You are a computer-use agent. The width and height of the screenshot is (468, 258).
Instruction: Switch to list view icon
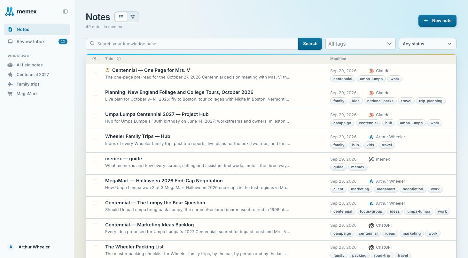pyautogui.click(x=121, y=17)
